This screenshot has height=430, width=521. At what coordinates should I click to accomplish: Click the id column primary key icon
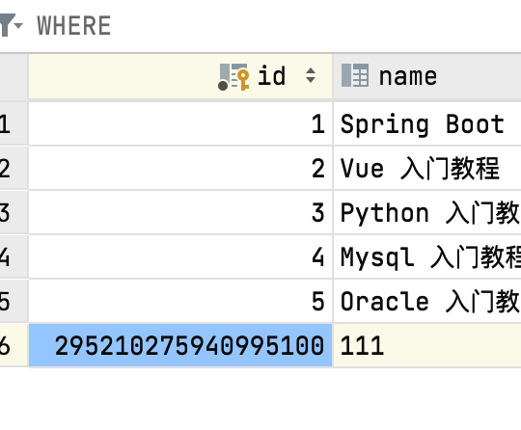coord(233,77)
